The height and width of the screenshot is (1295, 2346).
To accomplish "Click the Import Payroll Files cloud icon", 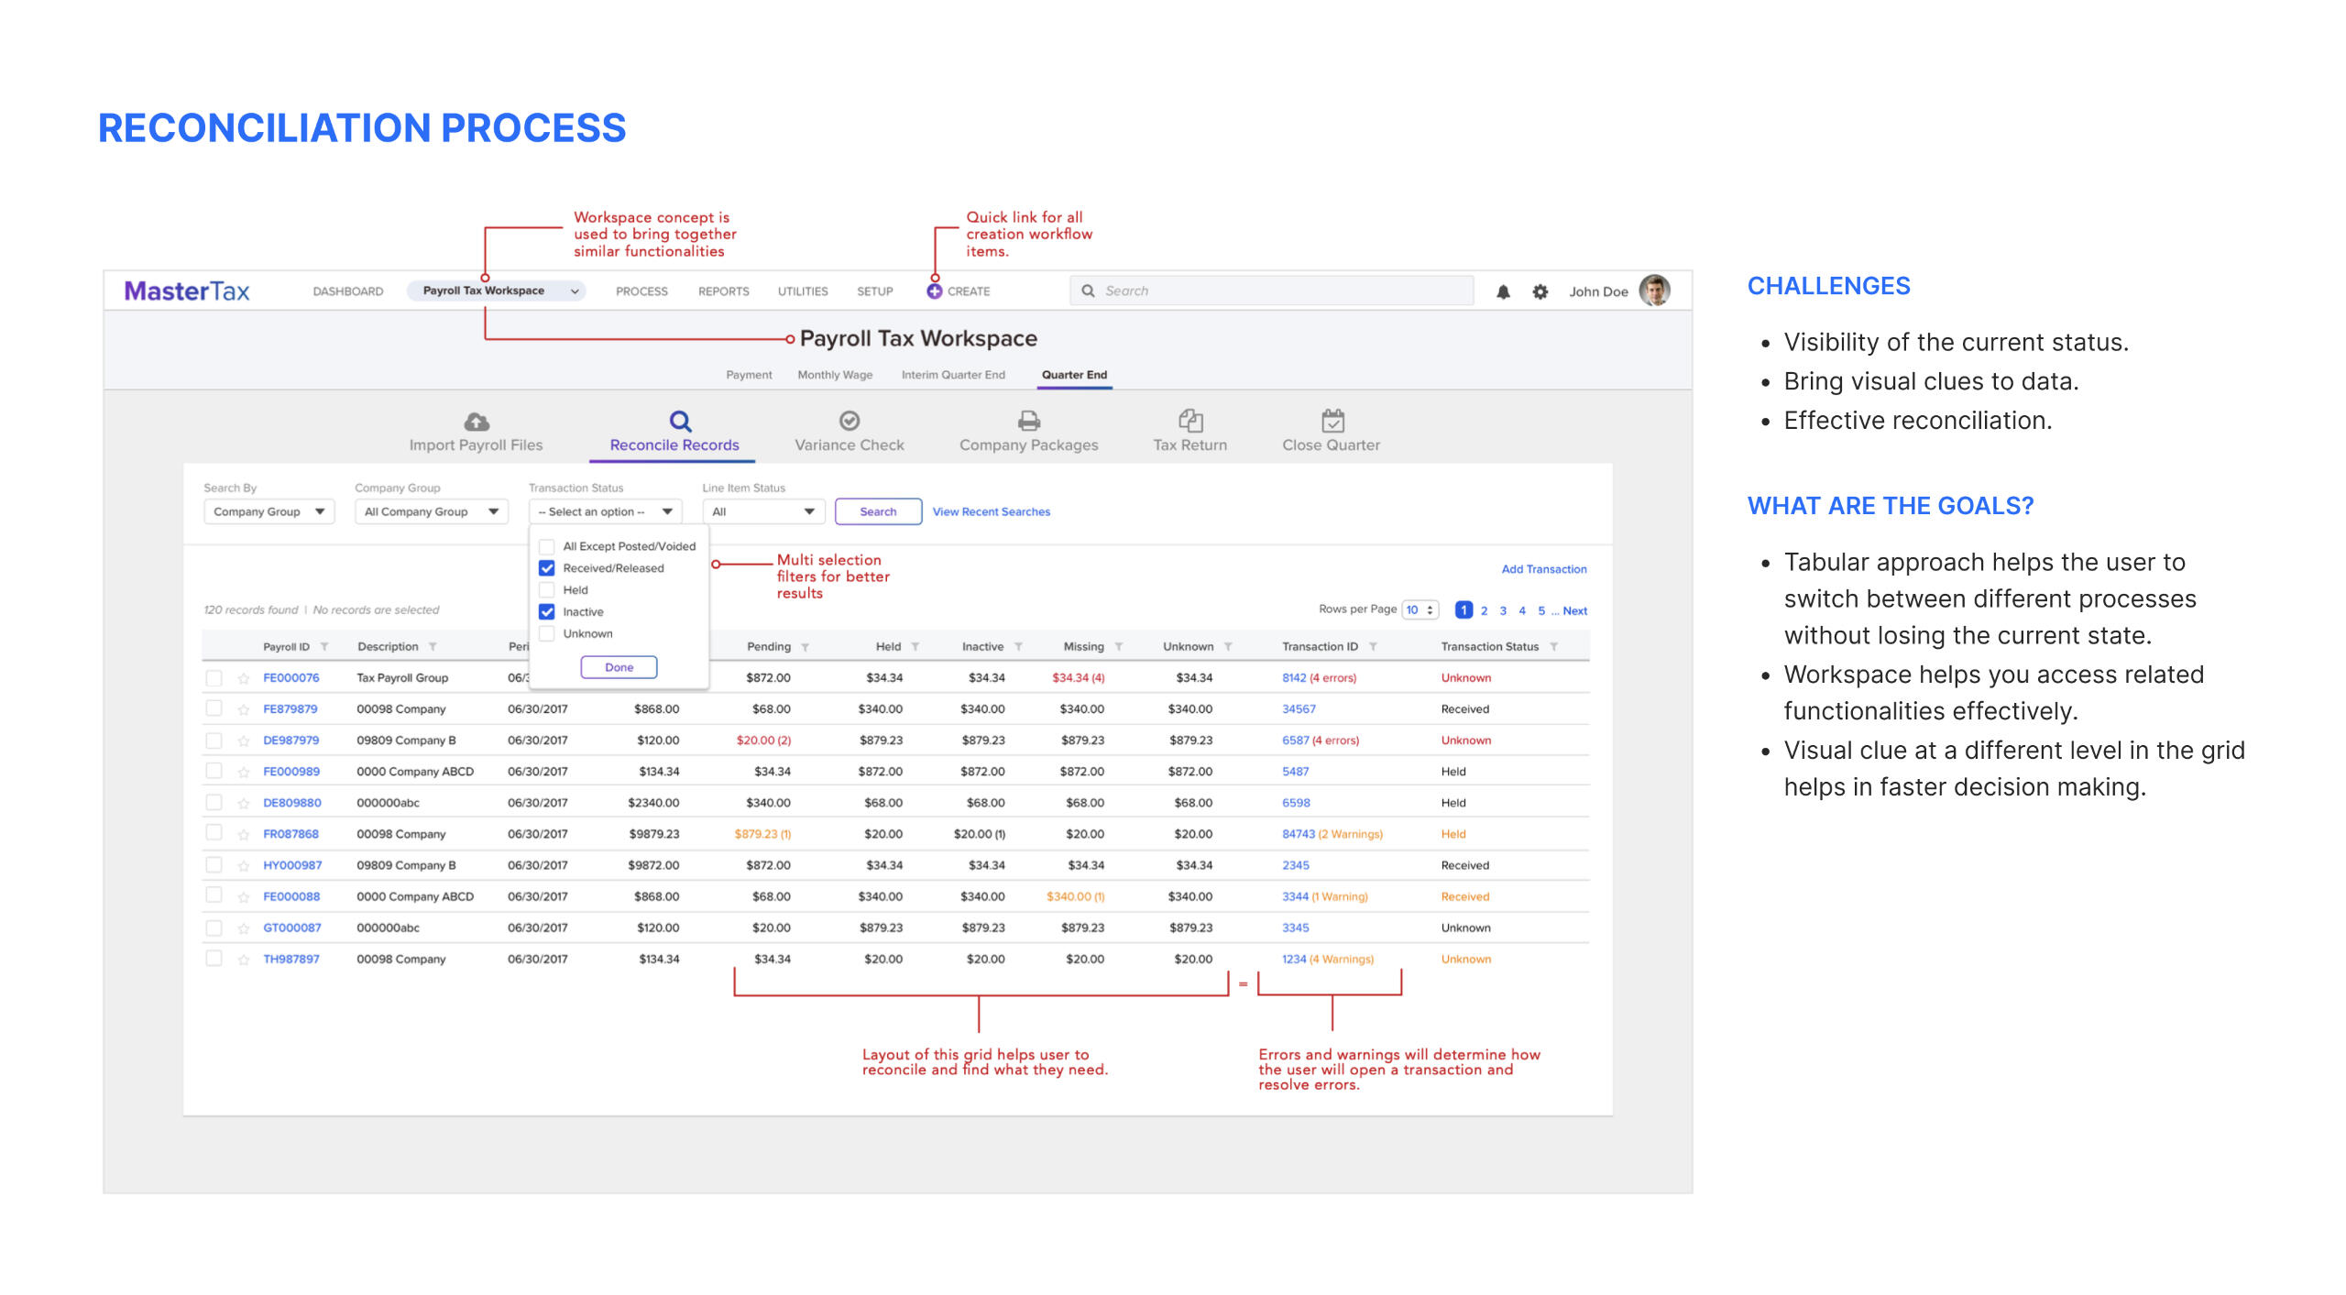I will pyautogui.click(x=476, y=421).
